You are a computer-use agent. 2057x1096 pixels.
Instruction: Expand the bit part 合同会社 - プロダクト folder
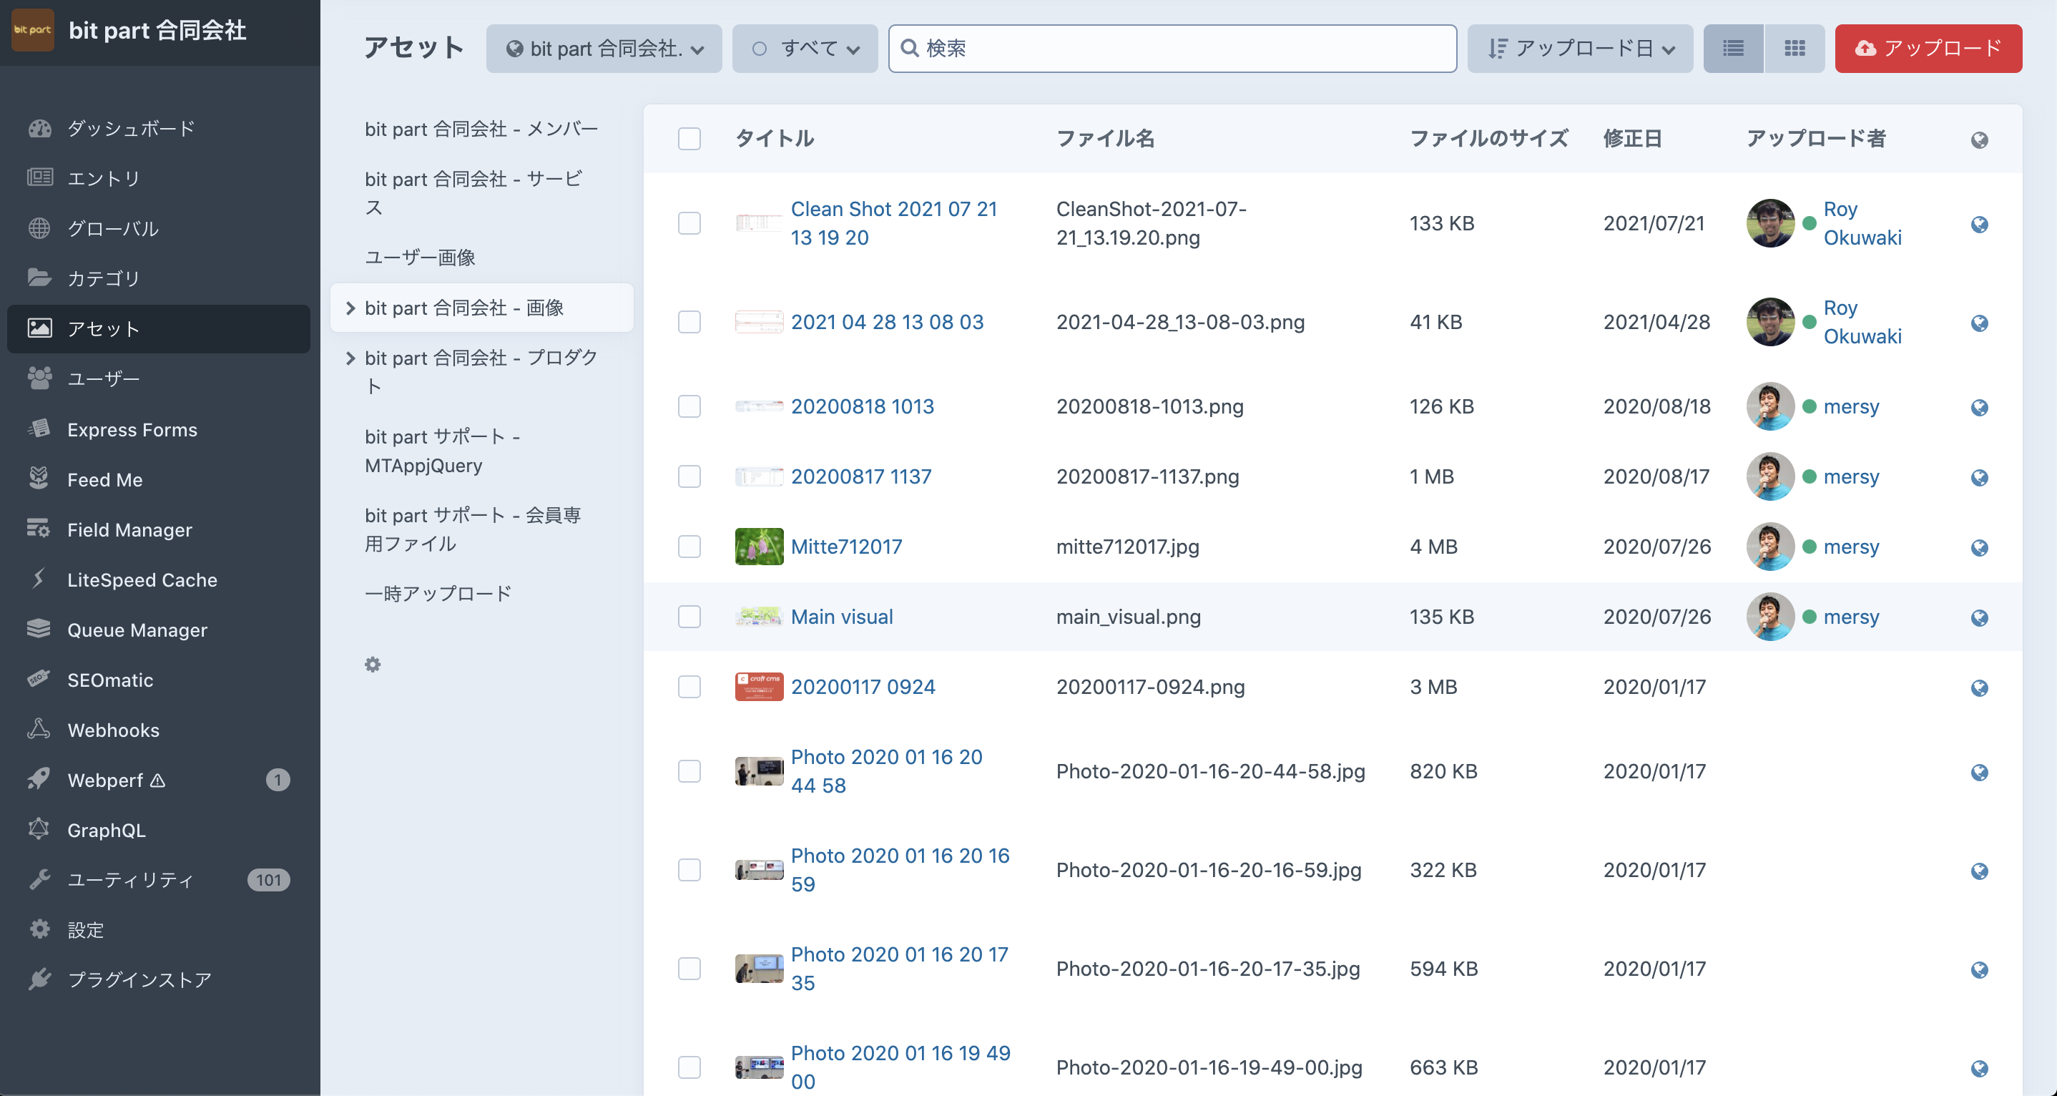click(350, 358)
